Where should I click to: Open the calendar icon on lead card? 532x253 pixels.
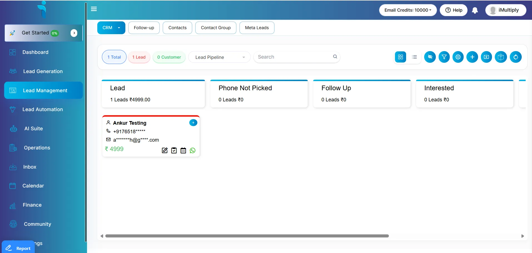pyautogui.click(x=183, y=151)
